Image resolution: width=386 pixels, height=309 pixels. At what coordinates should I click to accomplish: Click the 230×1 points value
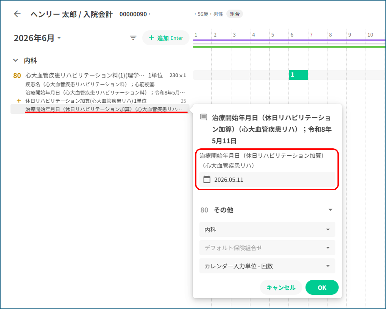(x=178, y=76)
